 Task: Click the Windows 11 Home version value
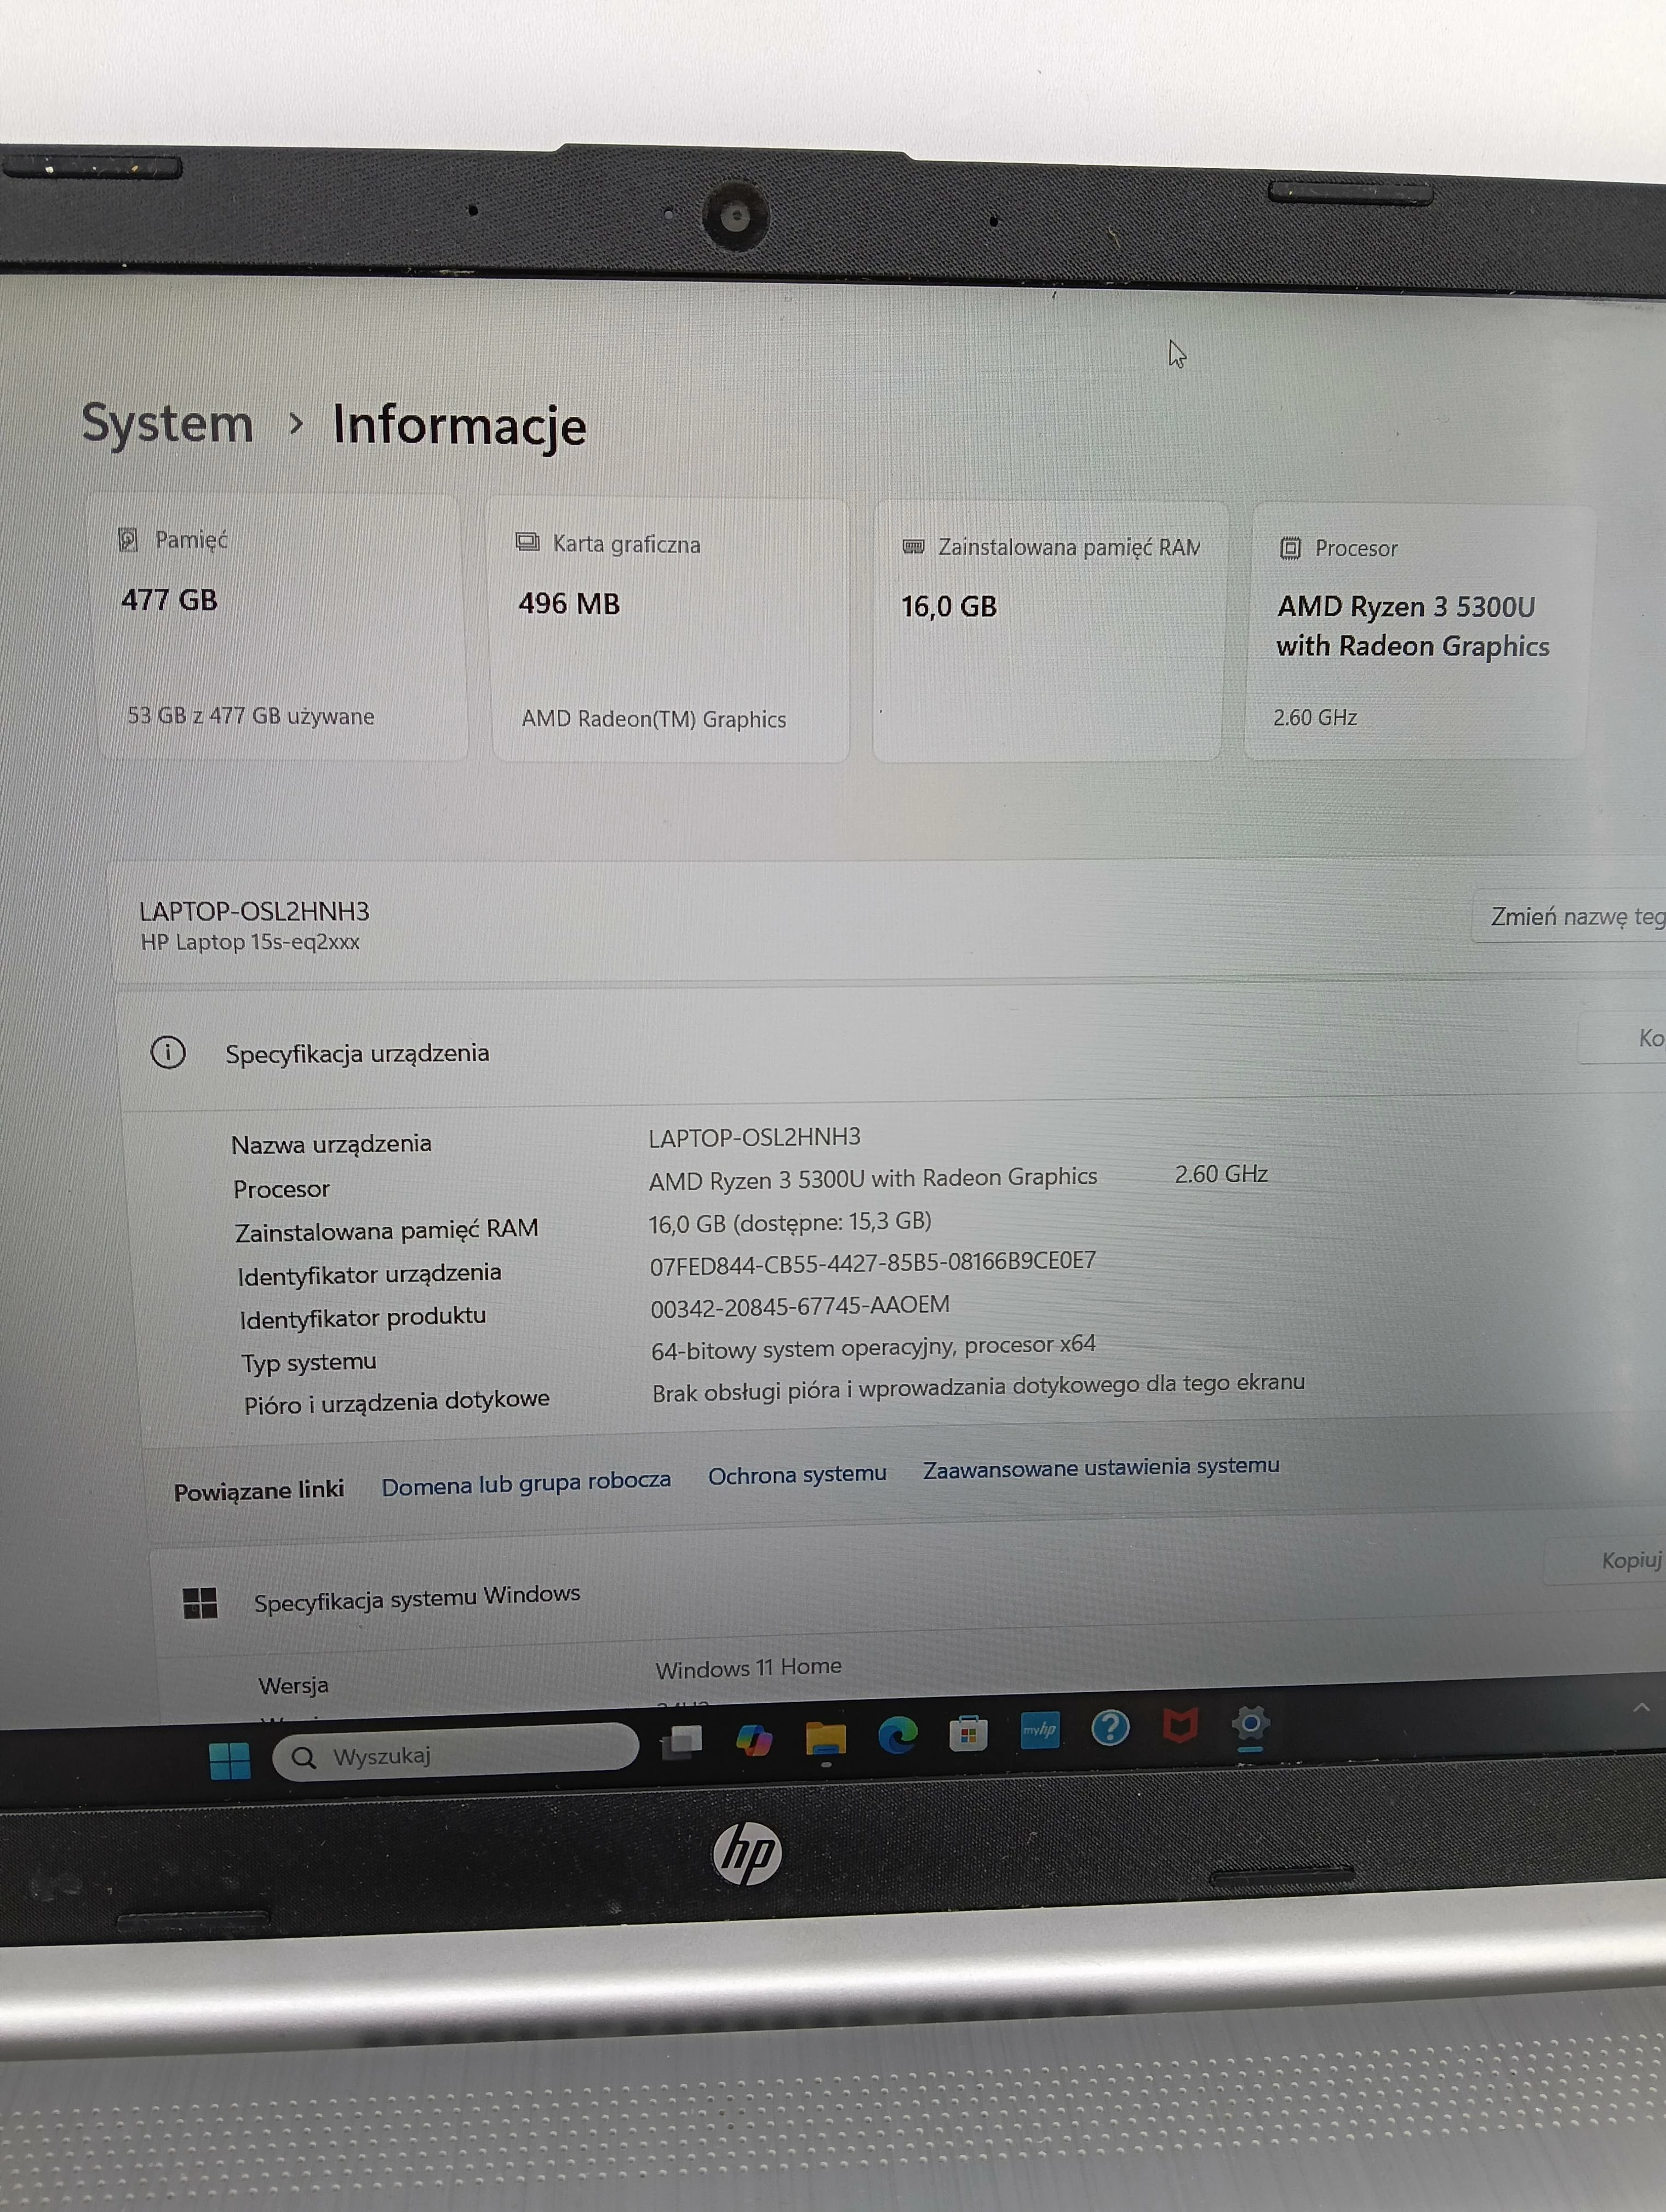click(748, 1668)
